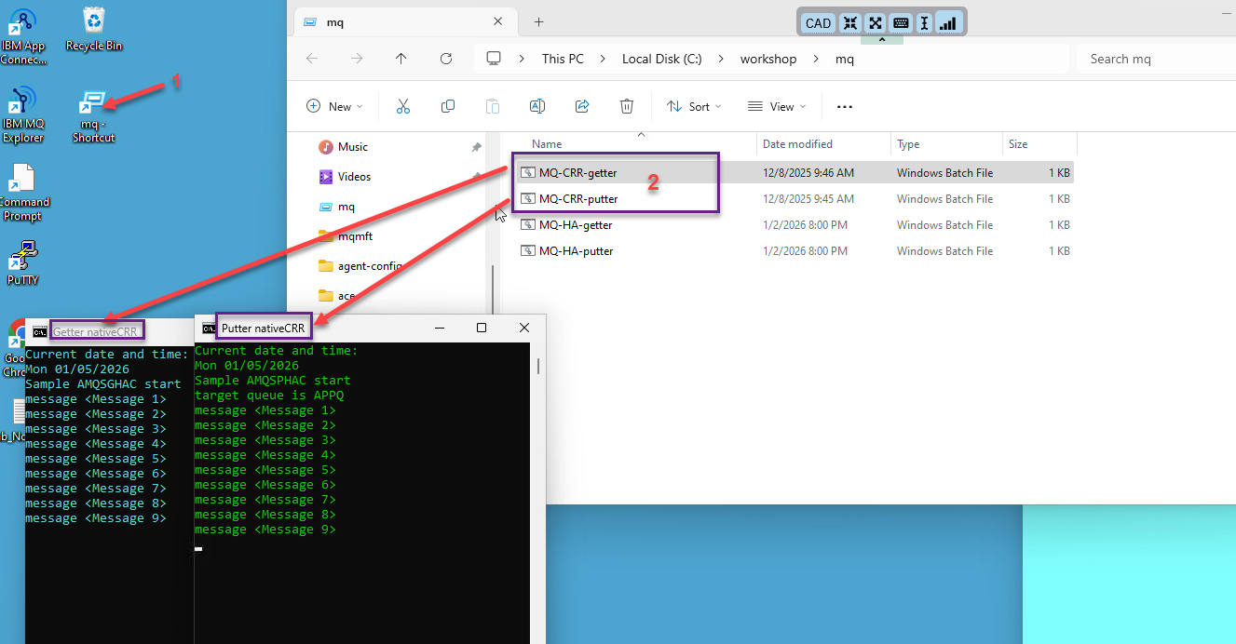Click the CAD button in remote toolbar
The width and height of the screenshot is (1236, 644).
pos(818,23)
